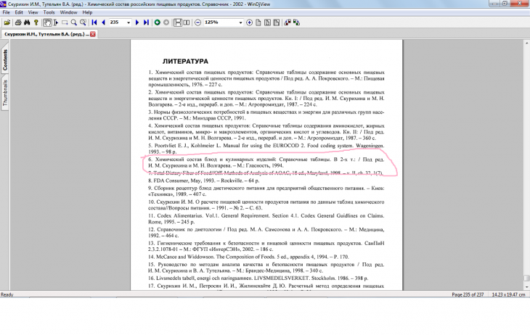
Task: Open the page number 235 dropdown
Action: tap(129, 22)
